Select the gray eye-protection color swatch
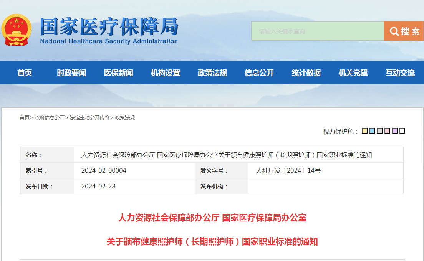424x261 pixels. click(380, 131)
